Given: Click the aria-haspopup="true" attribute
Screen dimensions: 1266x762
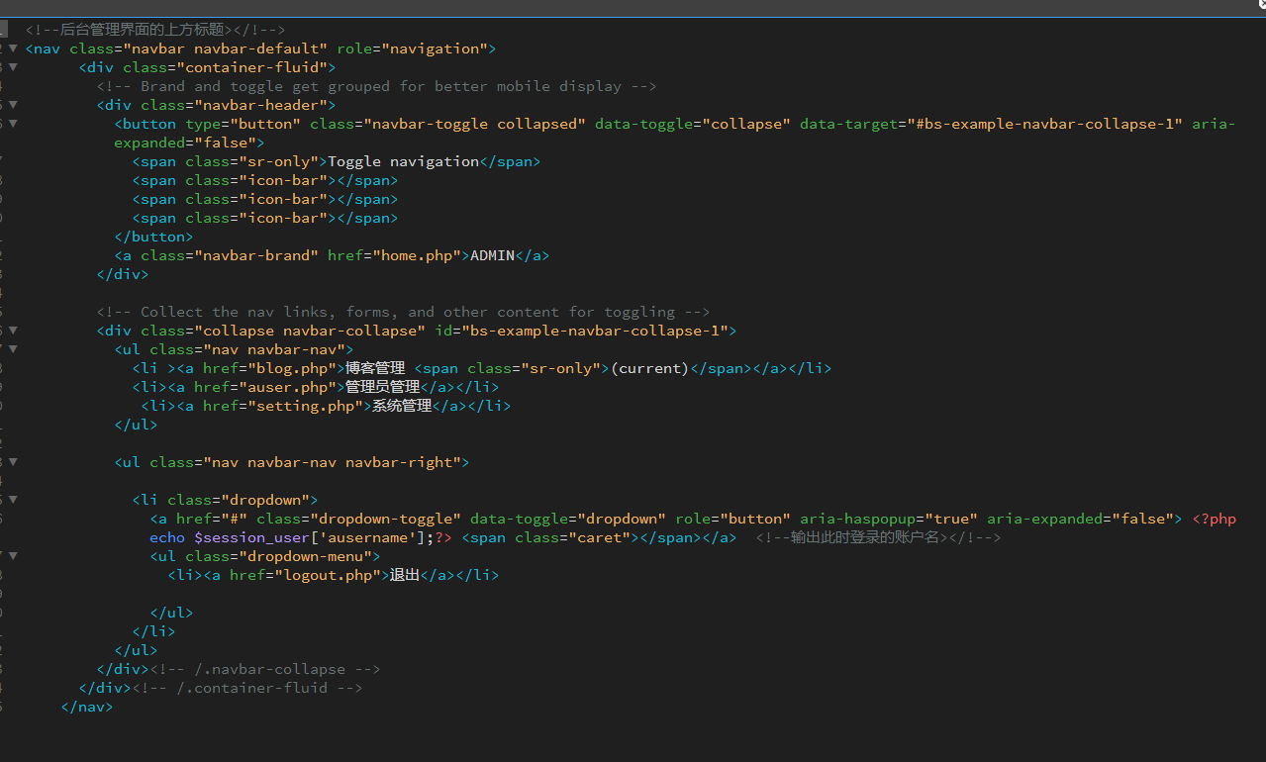Looking at the screenshot, I should tap(889, 519).
